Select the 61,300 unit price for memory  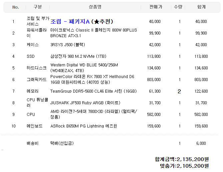click(155, 91)
